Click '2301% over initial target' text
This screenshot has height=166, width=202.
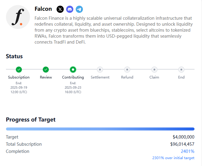[173, 158]
